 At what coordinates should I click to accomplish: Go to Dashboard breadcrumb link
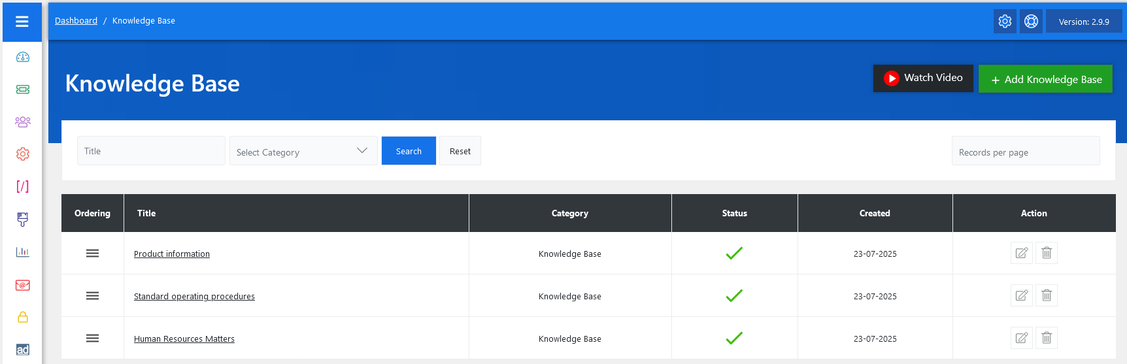[76, 21]
